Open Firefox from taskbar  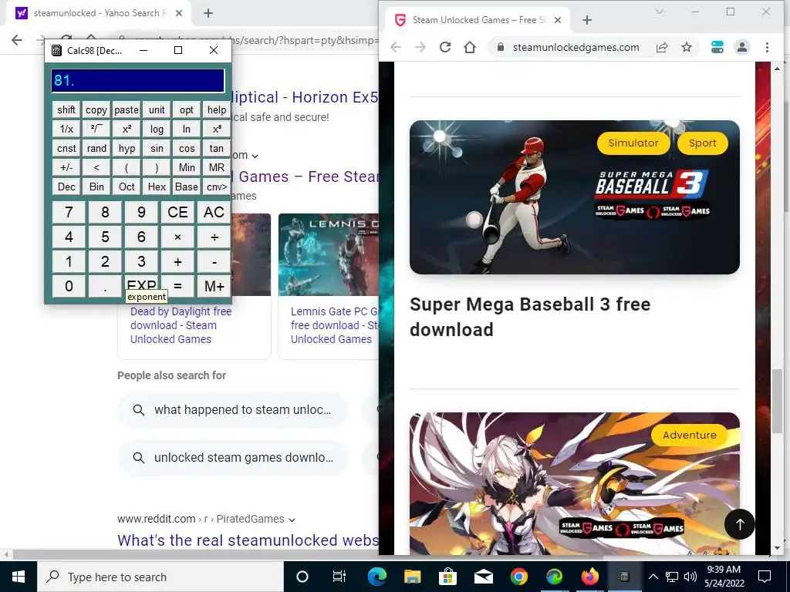pyautogui.click(x=589, y=577)
